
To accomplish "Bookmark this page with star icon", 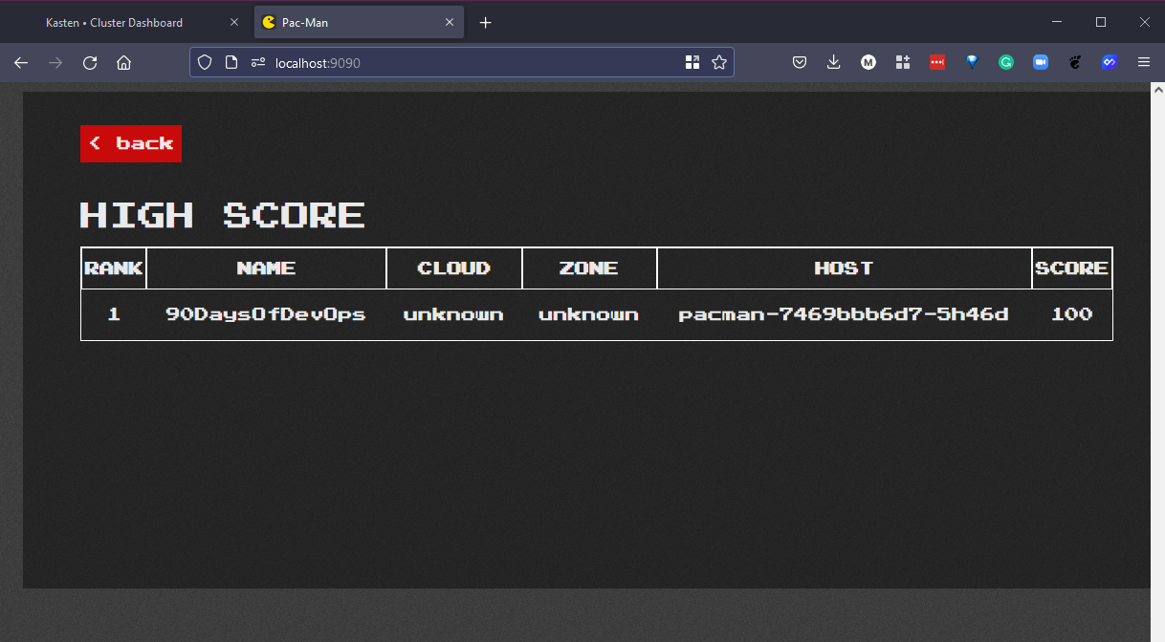I will tap(719, 63).
